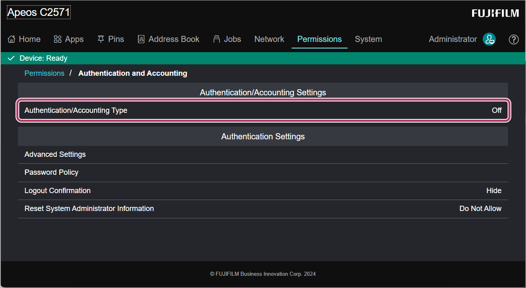The width and height of the screenshot is (526, 288).
Task: Go to the Home tab label
Action: click(x=30, y=40)
